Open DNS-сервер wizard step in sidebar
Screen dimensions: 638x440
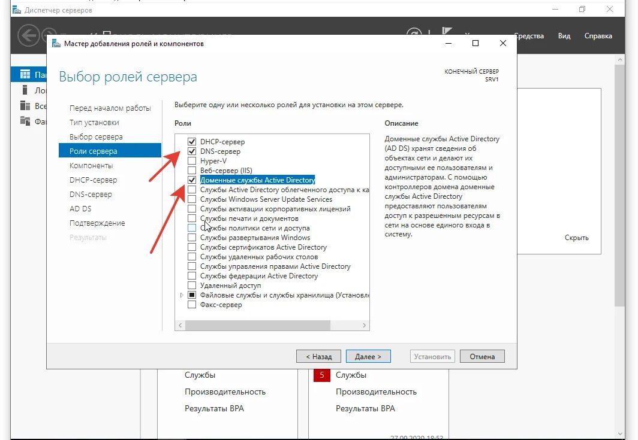91,194
